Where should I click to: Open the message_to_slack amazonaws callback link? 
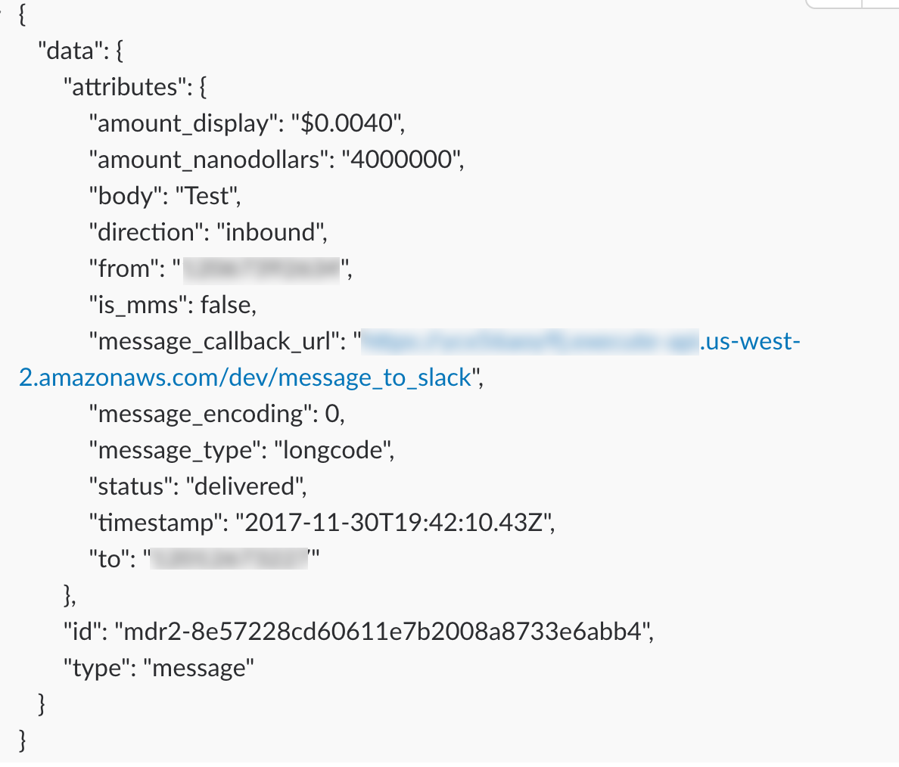point(245,378)
